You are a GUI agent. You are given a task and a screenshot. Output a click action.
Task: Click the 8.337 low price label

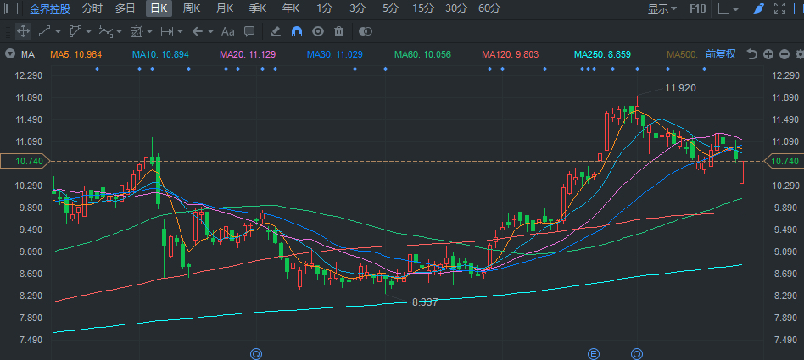click(425, 302)
